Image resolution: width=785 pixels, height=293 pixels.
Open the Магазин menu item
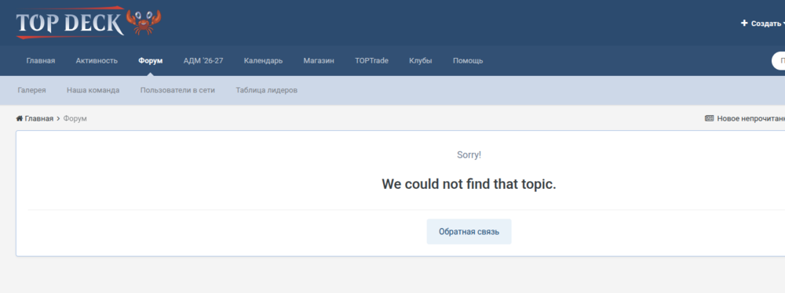coord(319,60)
